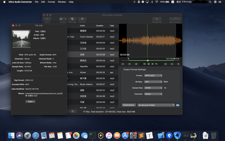Select the track with duration 00:04:55
225x141 pixels.
93,43
